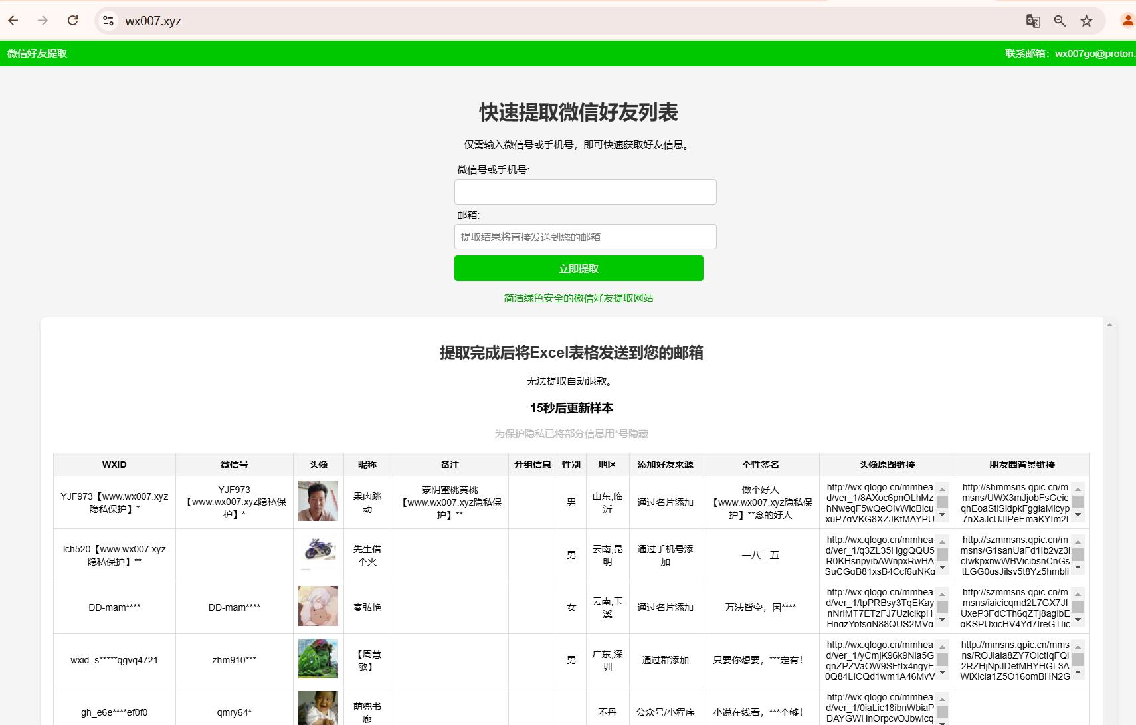The image size is (1136, 725).
Task: Click the 个性签名 column header
Action: (761, 465)
